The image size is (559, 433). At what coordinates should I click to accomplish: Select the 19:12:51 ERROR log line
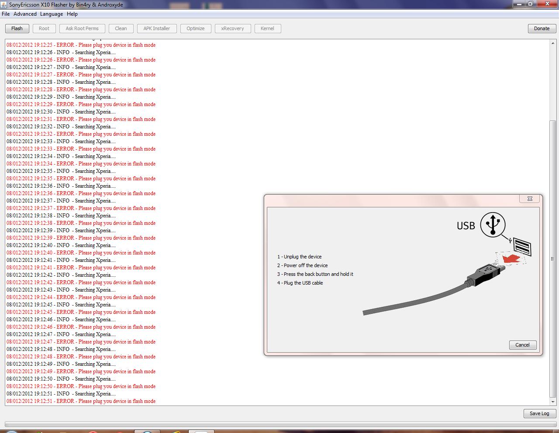tap(81, 401)
